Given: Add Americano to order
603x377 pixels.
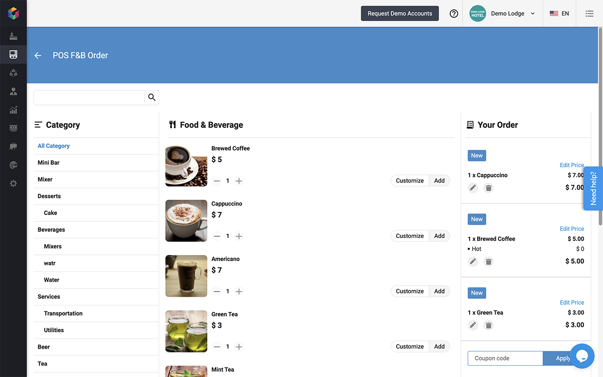Looking at the screenshot, I should [440, 291].
